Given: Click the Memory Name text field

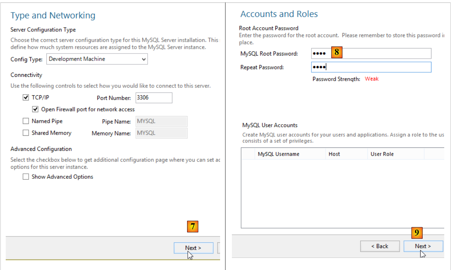Looking at the screenshot, I should click(161, 133).
